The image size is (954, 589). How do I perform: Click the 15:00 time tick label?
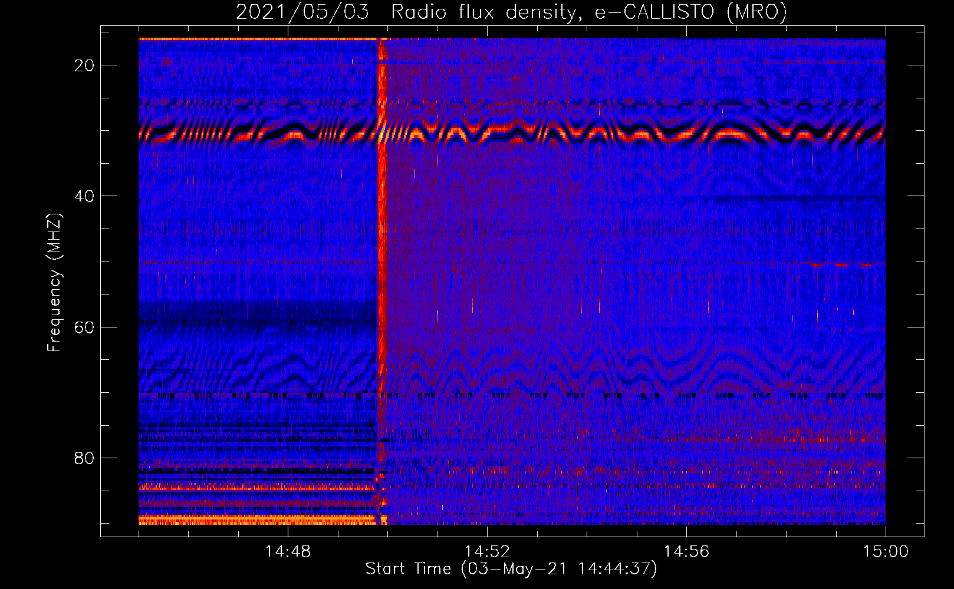(x=886, y=552)
